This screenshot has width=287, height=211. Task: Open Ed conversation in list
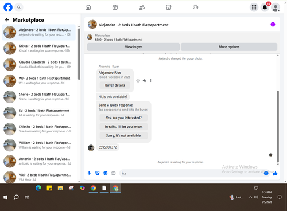[x=39, y=113]
